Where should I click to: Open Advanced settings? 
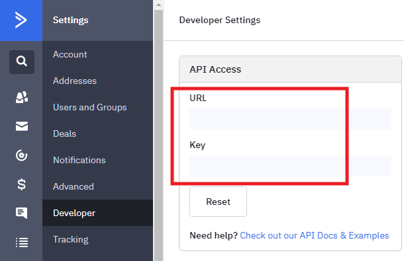point(97,186)
